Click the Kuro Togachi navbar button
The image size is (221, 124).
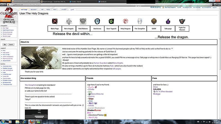[x=111, y=29]
